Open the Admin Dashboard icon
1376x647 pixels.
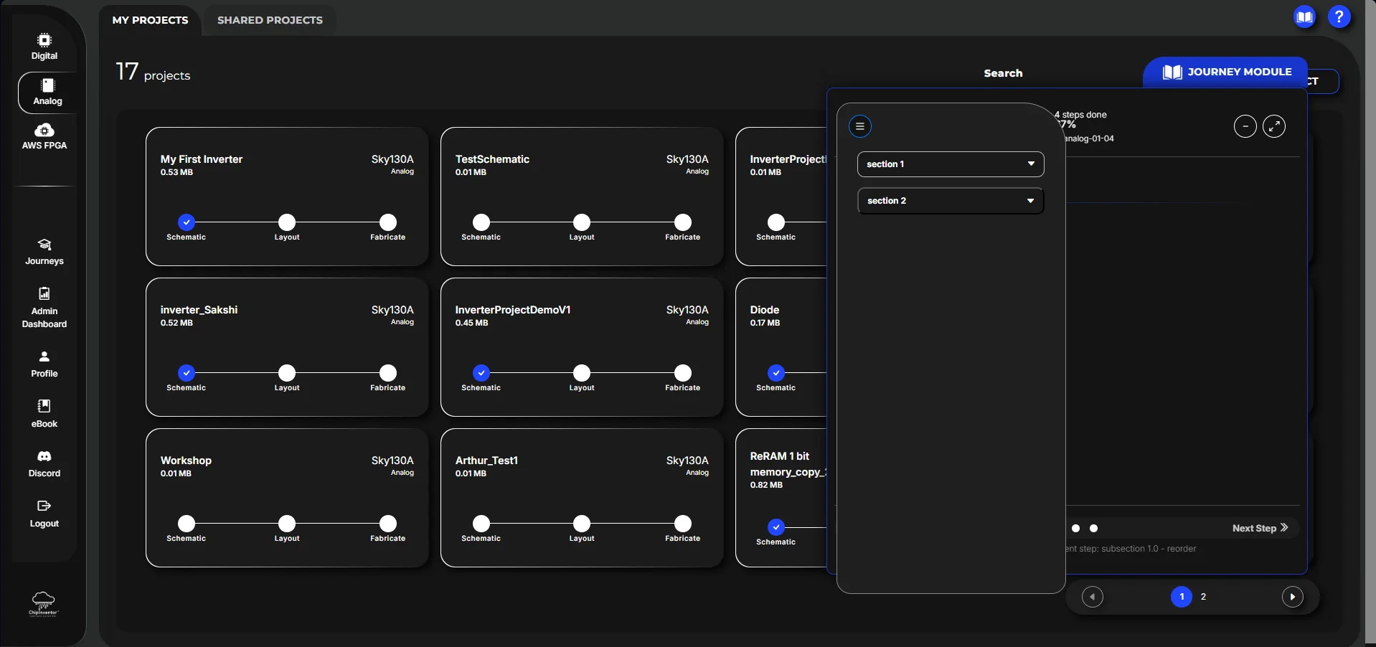click(x=44, y=293)
